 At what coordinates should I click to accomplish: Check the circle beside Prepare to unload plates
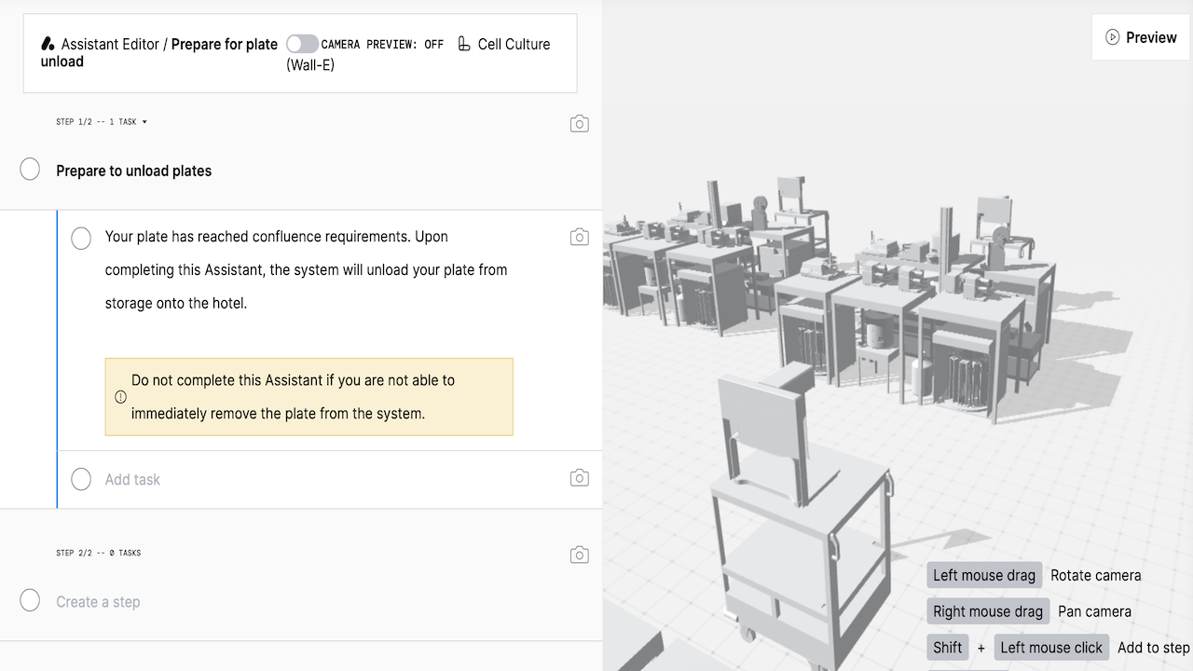[30, 170]
